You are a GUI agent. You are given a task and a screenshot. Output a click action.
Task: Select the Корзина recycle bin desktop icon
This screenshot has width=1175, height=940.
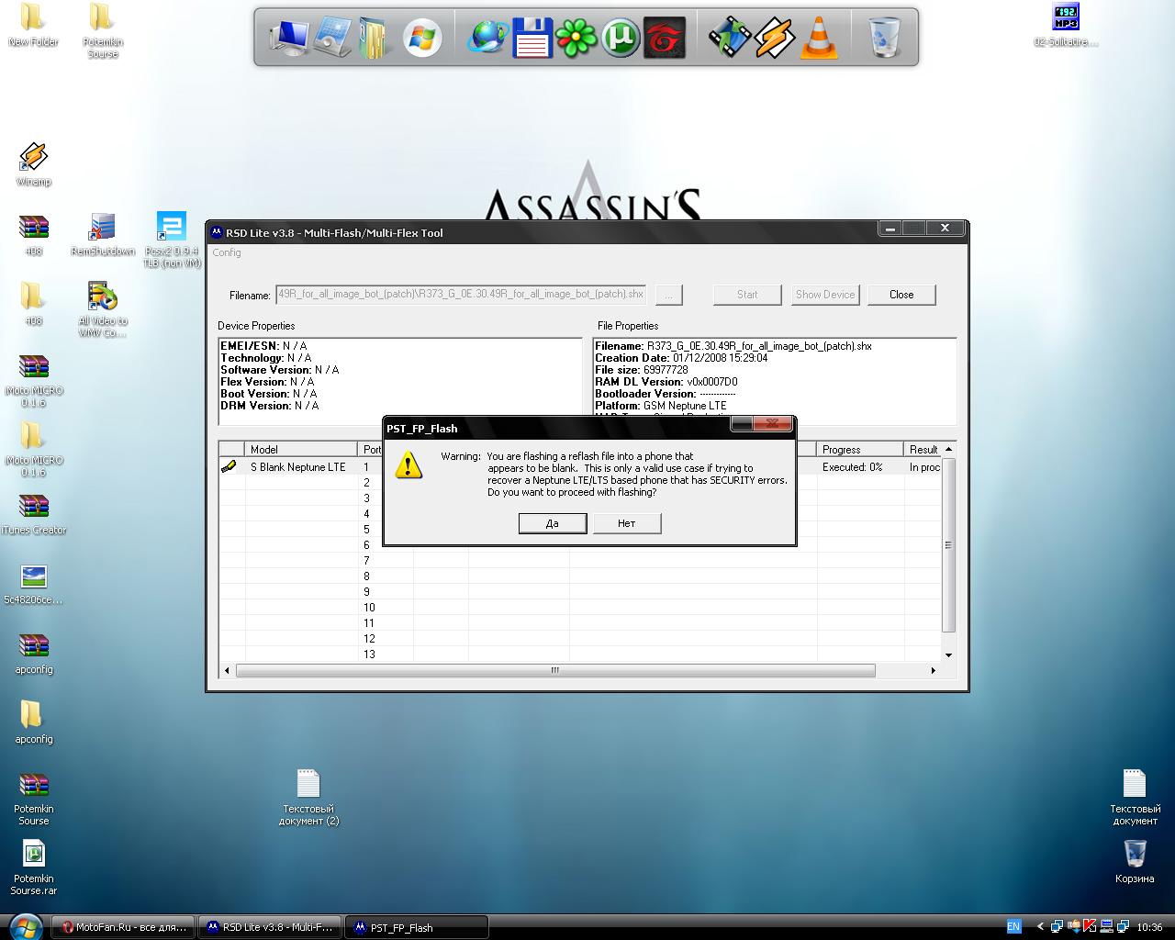(x=1135, y=863)
